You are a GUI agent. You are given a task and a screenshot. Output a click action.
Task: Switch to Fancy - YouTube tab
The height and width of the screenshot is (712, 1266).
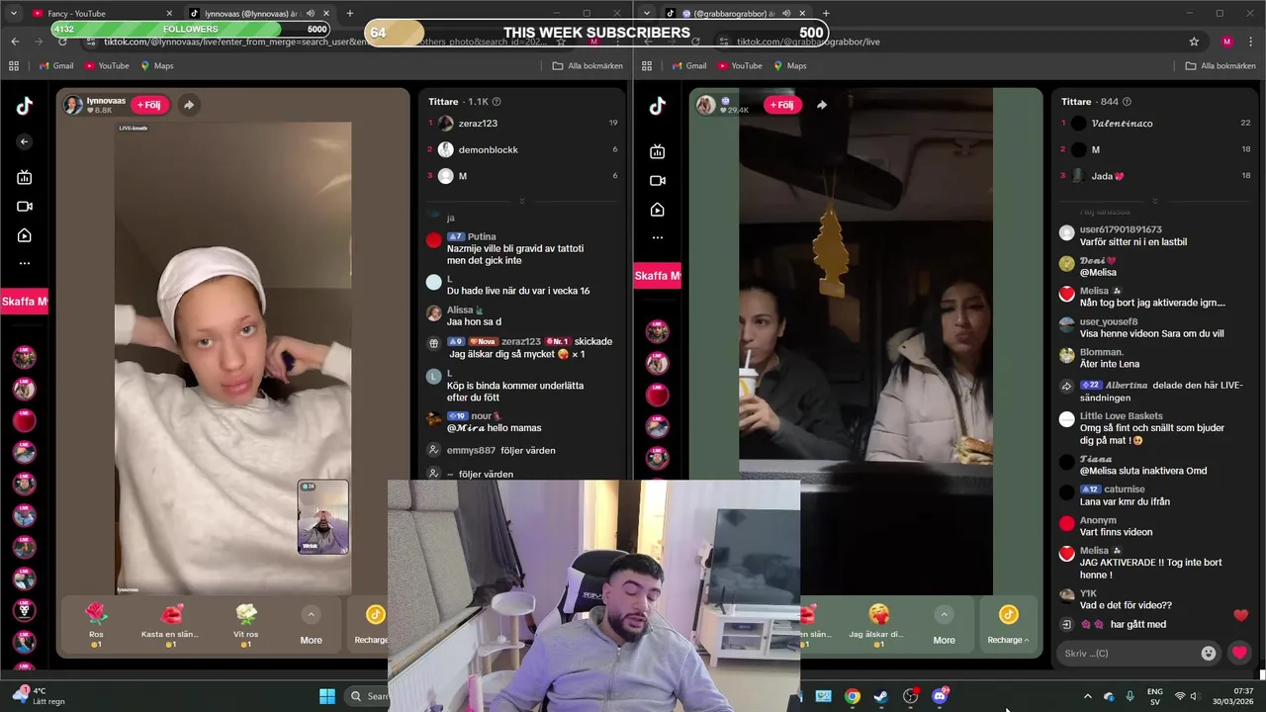pyautogui.click(x=101, y=14)
